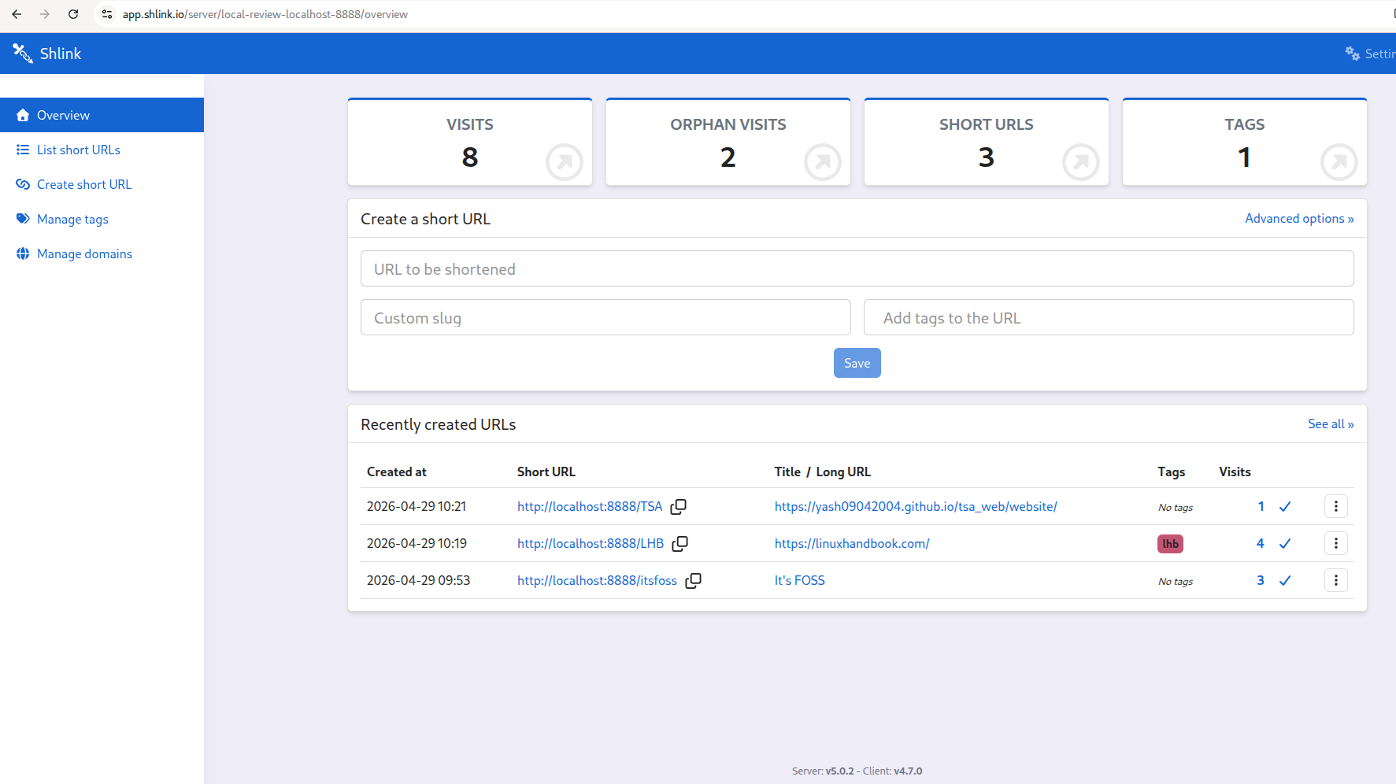Open visits count 1 for TSA

[1261, 506]
